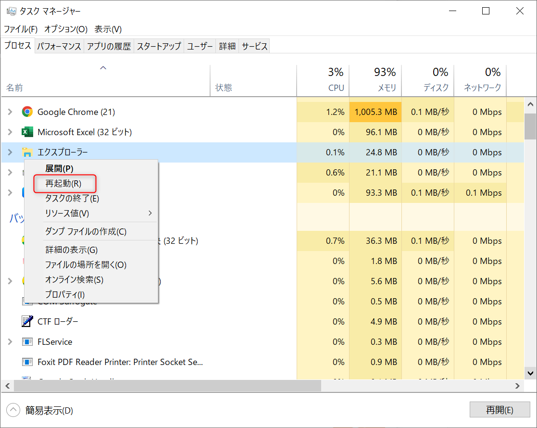
Task: Choose タスクの終了(E) in context menu
Action: pos(72,198)
